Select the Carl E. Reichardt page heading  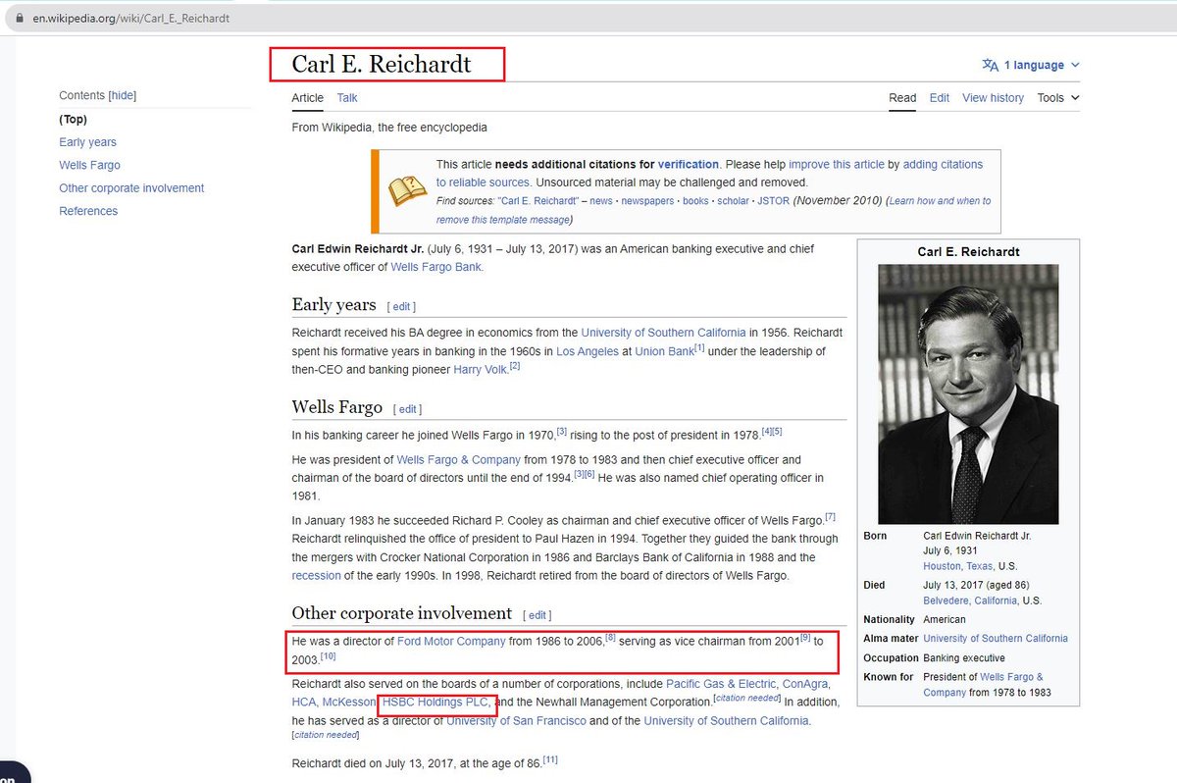[382, 65]
